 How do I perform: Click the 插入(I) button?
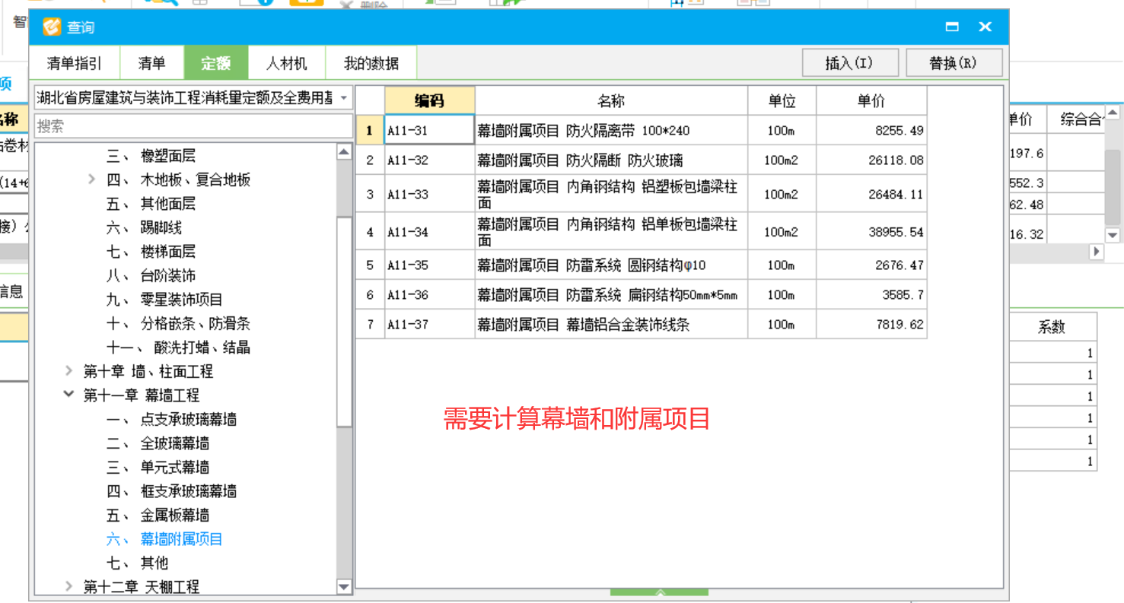[850, 63]
